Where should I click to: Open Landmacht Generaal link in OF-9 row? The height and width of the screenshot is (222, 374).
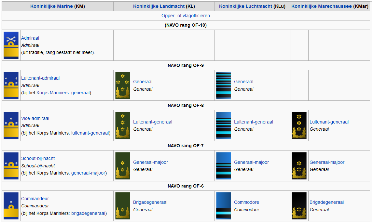tap(143, 82)
